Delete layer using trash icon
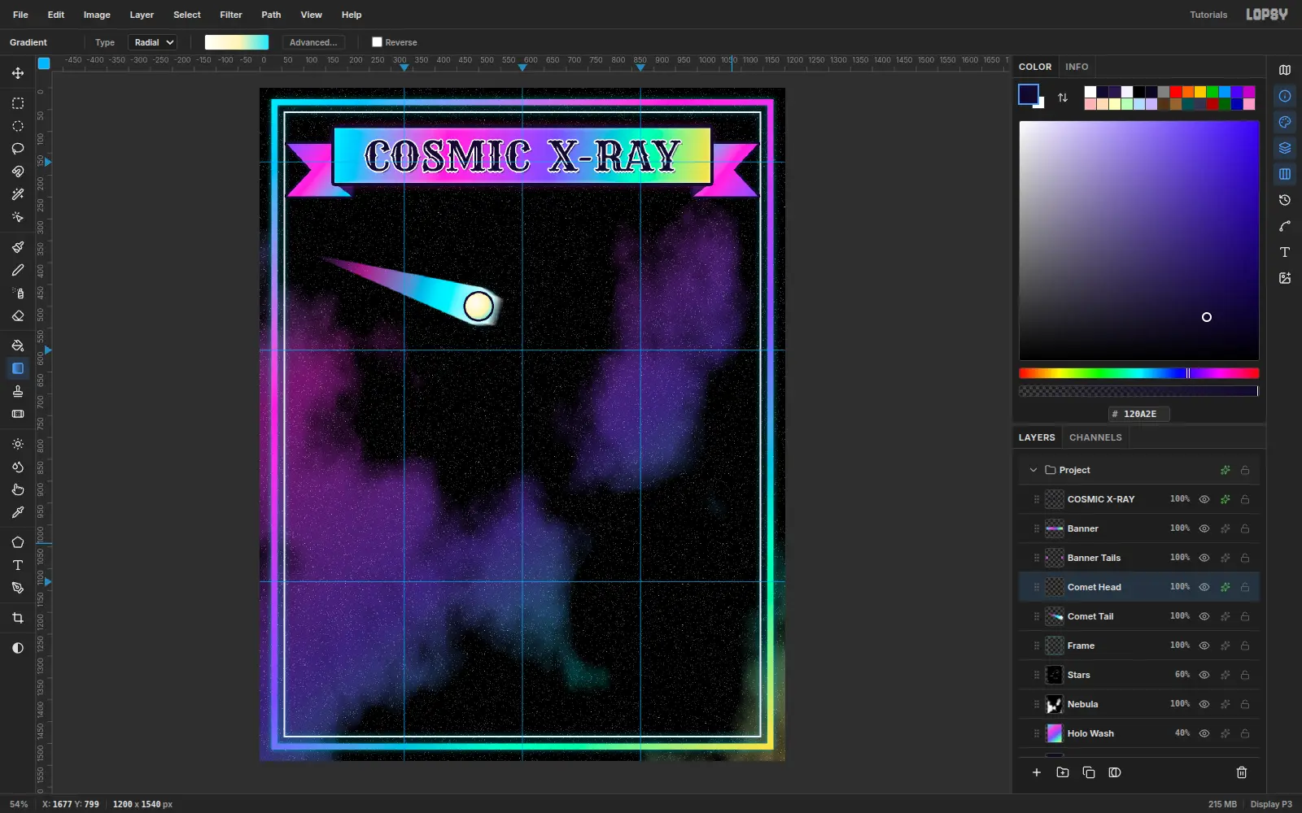 [x=1242, y=772]
